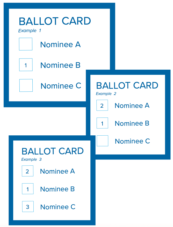The height and width of the screenshot is (227, 173).
Task: Click Nominee B box marked 1 in Example 3
Action: click(x=28, y=189)
